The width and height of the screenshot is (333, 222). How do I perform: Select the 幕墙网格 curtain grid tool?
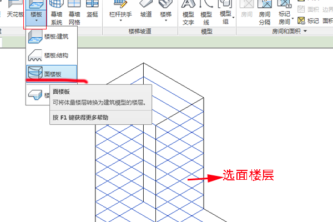(74, 13)
